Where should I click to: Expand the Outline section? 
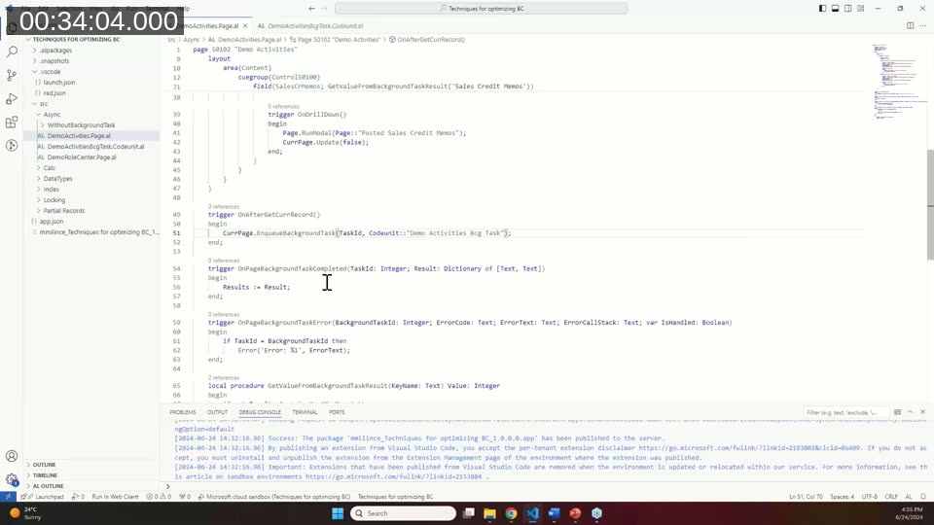click(x=44, y=465)
